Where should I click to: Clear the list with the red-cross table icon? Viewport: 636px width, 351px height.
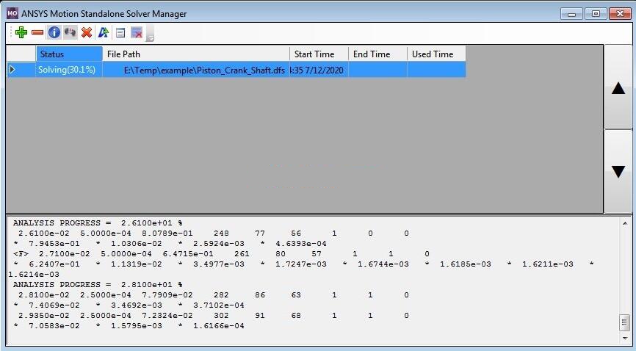click(x=137, y=33)
